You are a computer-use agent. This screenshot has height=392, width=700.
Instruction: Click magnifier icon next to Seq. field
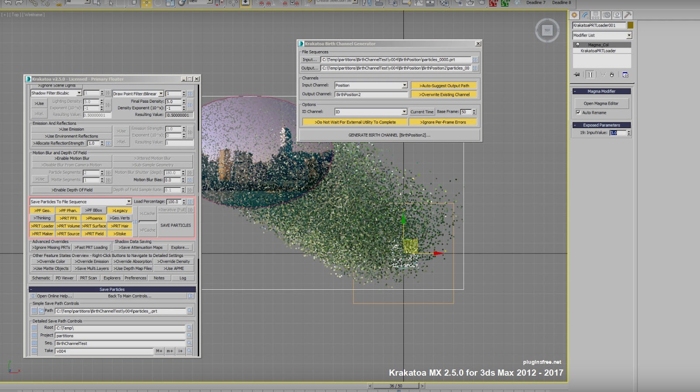(x=189, y=343)
